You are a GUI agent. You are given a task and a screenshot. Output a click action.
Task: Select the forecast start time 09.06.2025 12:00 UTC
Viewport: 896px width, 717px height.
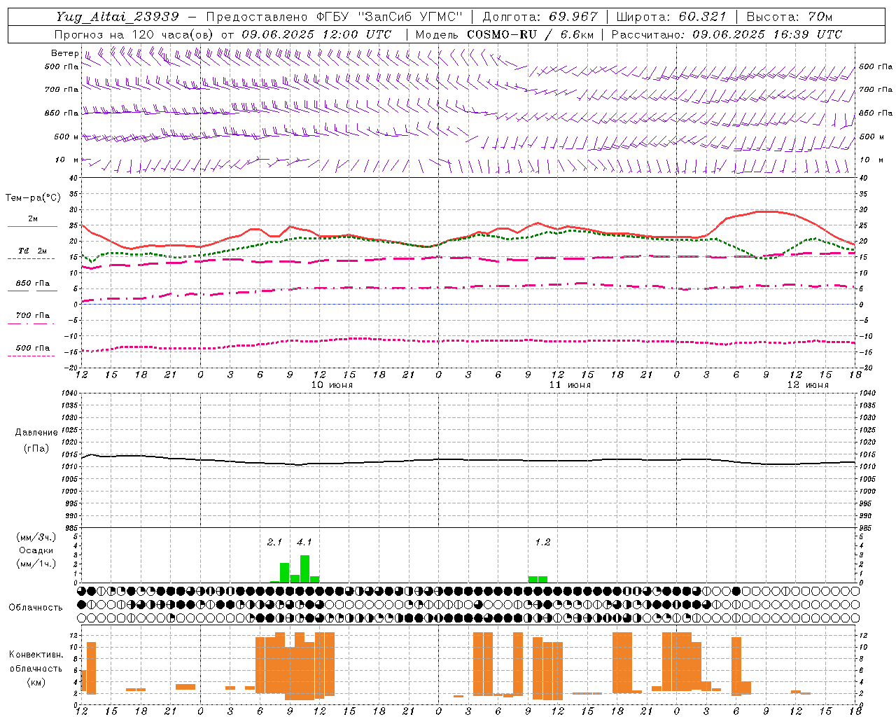316,34
